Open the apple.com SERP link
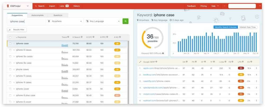This screenshot has width=265, height=107. (x=161, y=68)
